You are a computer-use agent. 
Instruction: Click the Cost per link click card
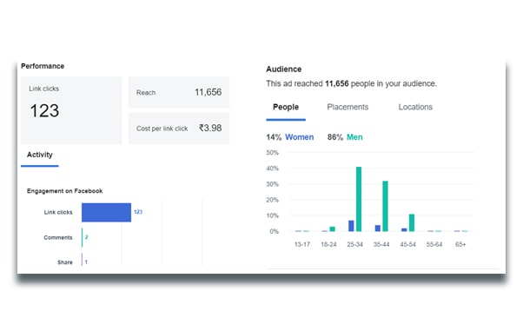(x=179, y=129)
